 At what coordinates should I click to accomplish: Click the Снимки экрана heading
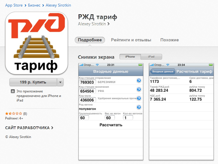coord(96,57)
